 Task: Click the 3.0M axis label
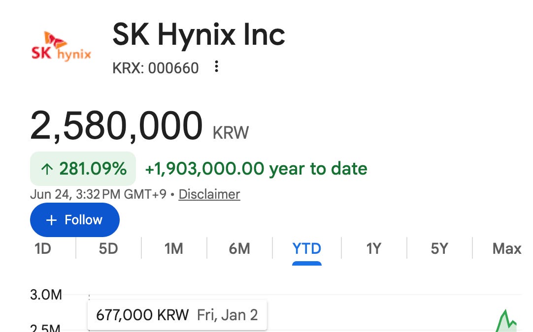46,295
